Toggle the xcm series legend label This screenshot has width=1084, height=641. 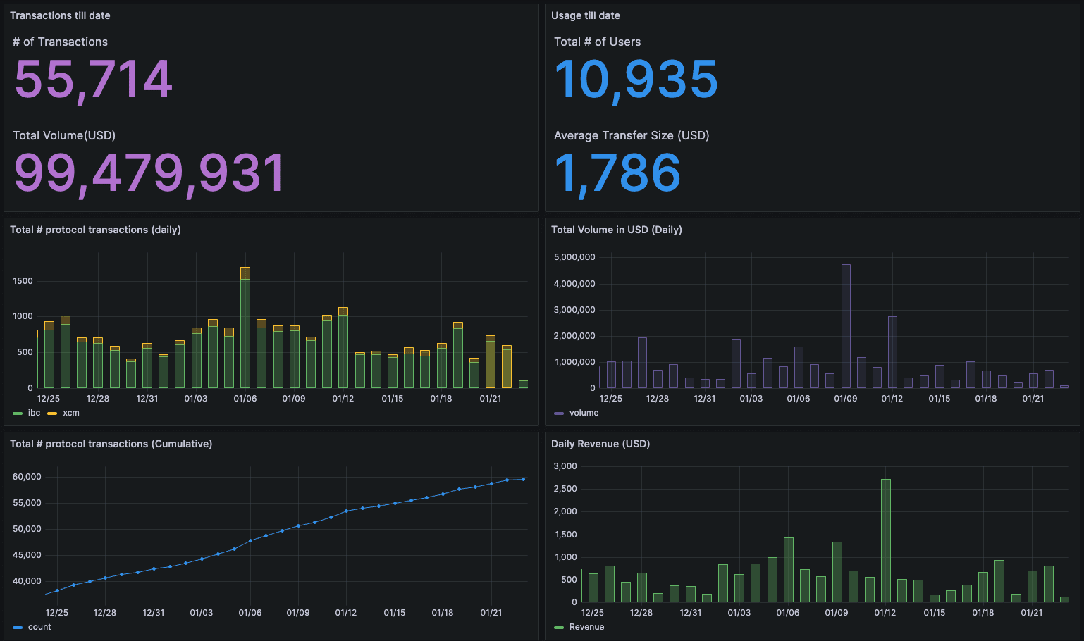click(x=71, y=413)
